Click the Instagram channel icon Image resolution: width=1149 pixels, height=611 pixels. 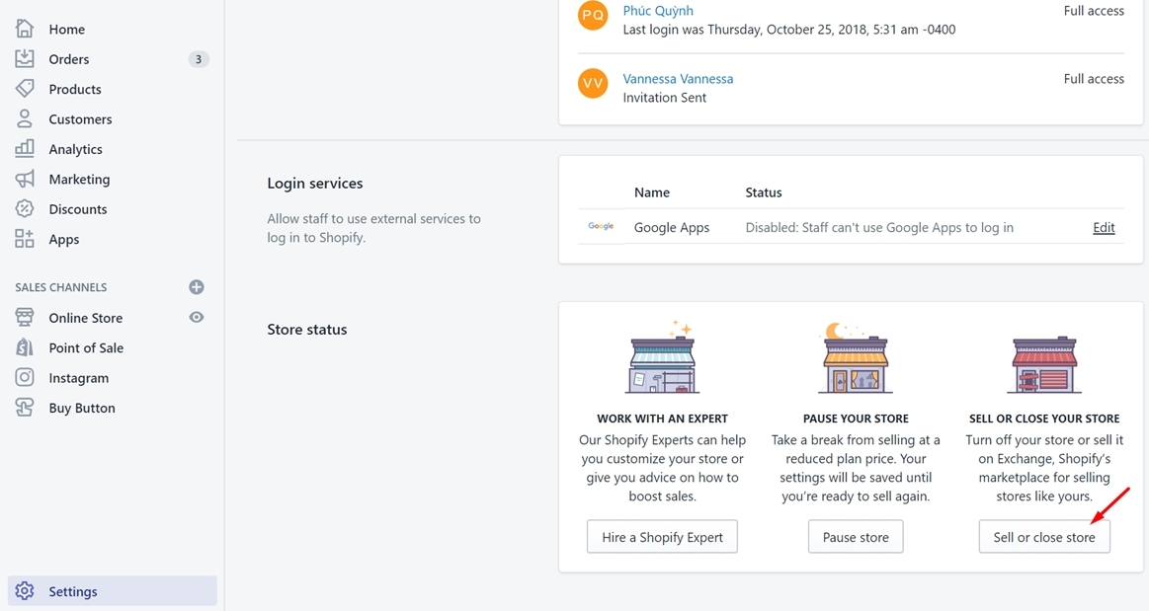point(25,378)
